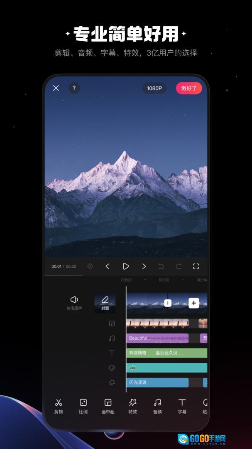Select the 闪光星斑 effect clip
Image resolution: width=252 pixels, height=449 pixels.
tap(157, 382)
